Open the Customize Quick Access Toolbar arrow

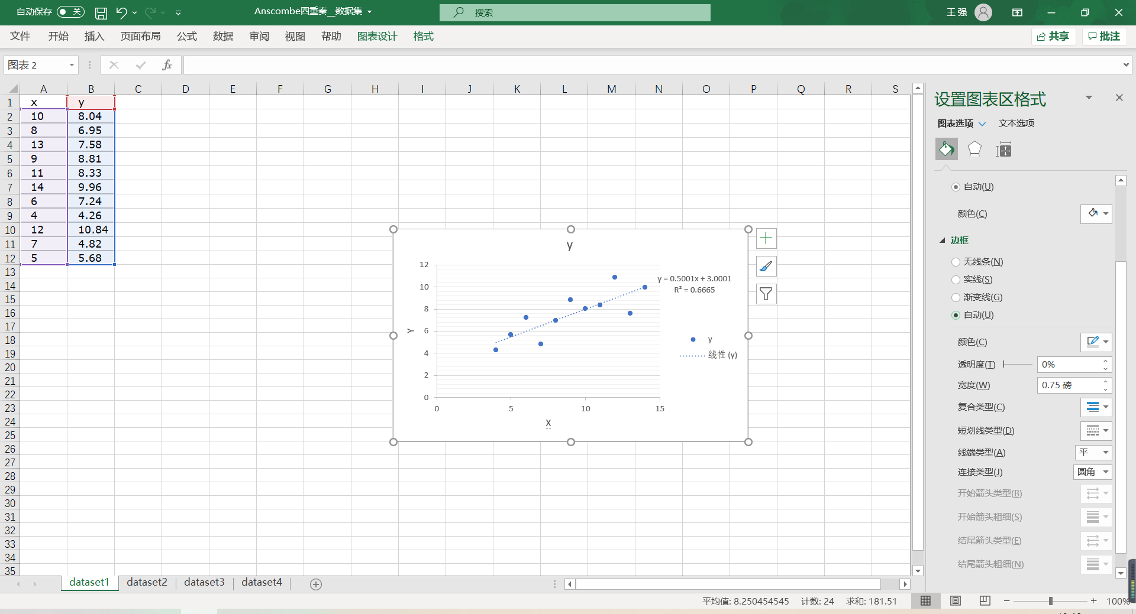(x=178, y=12)
